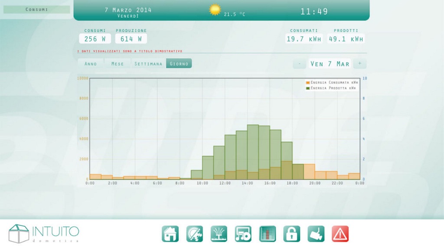The height and width of the screenshot is (249, 444).
Task: Open the security padlock icon
Action: point(292,234)
